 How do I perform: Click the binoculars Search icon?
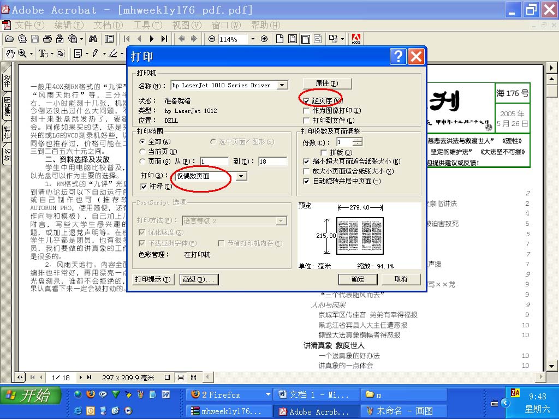pyautogui.click(x=93, y=39)
